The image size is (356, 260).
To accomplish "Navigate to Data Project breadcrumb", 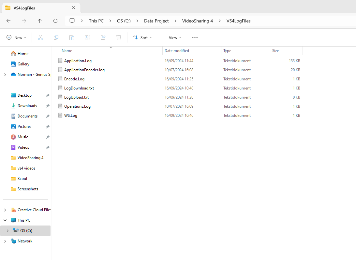I will point(156,21).
